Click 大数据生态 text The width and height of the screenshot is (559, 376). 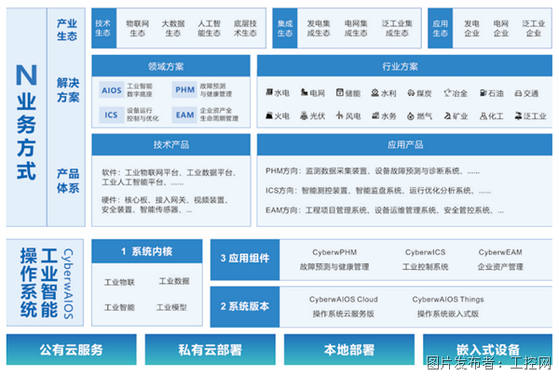tap(173, 28)
